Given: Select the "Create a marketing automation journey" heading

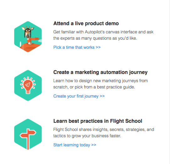Looking at the screenshot, I should [100, 72].
